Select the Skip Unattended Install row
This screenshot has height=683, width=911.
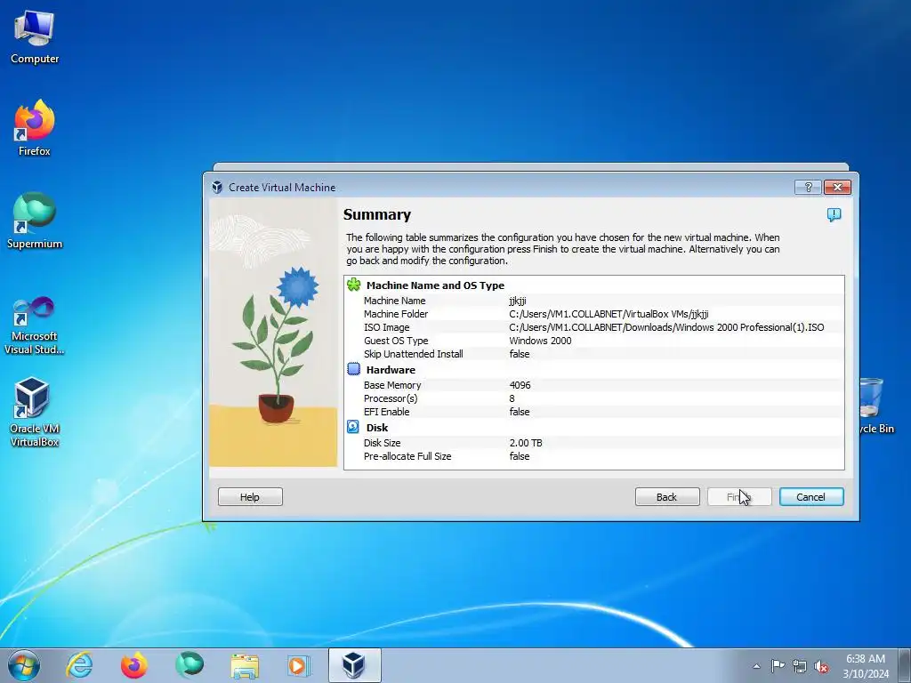tap(593, 354)
